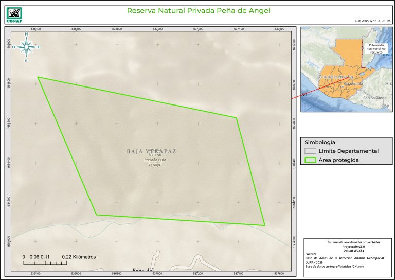The width and height of the screenshot is (395, 280).
Task: Click the 536400 coordinate label at top
Action: click(36, 29)
